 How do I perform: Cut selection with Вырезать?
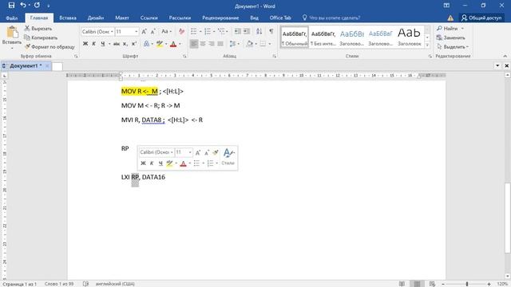(x=38, y=29)
